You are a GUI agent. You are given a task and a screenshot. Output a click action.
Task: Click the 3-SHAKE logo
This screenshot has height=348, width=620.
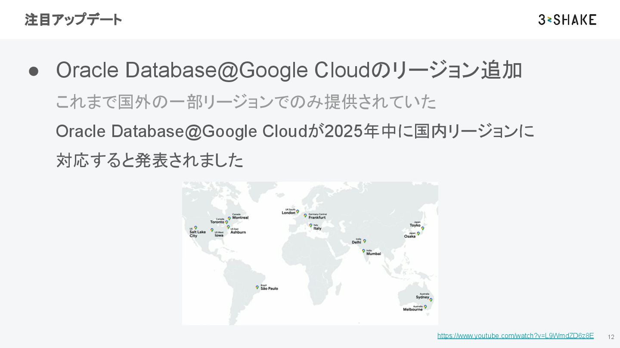coord(567,19)
